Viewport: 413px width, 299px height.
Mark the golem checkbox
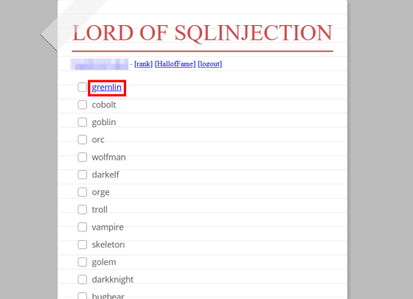point(83,262)
